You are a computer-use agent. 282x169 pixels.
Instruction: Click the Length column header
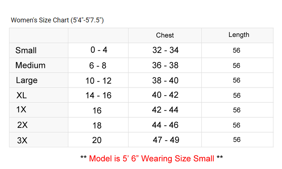(239, 35)
